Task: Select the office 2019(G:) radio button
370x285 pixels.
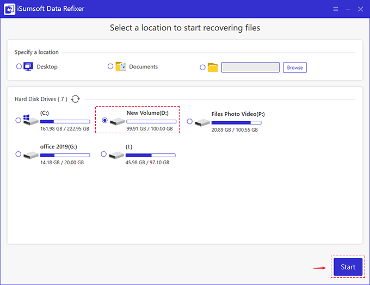Action: [x=18, y=154]
